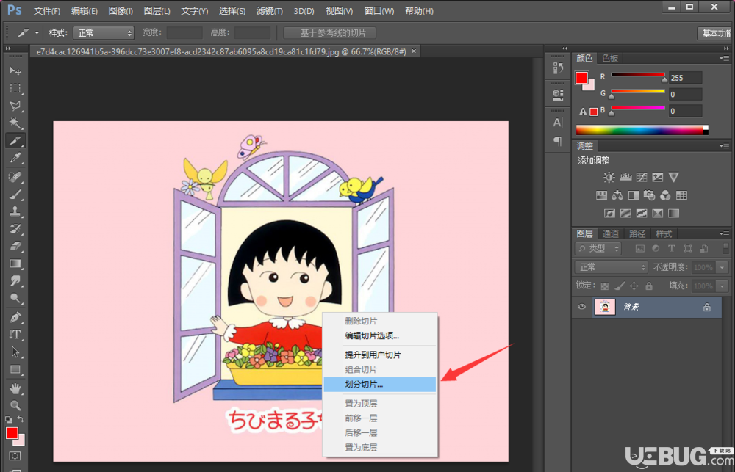
Task: Open the Character panel icon
Action: (x=558, y=123)
